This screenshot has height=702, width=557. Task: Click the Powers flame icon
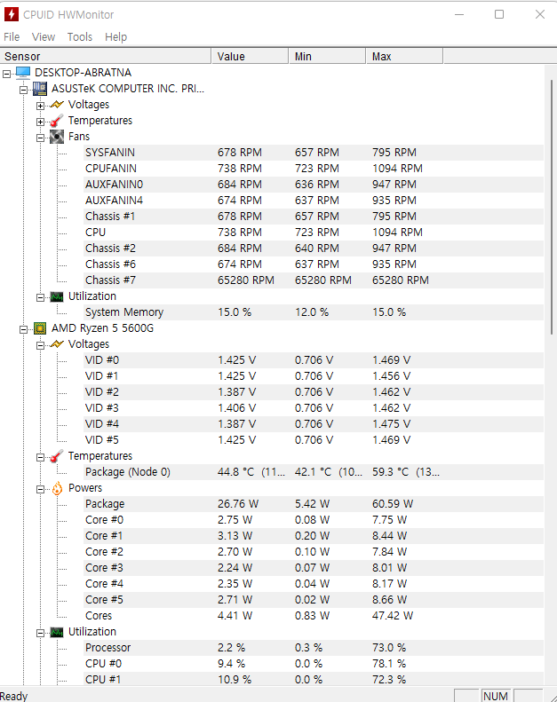pos(57,488)
